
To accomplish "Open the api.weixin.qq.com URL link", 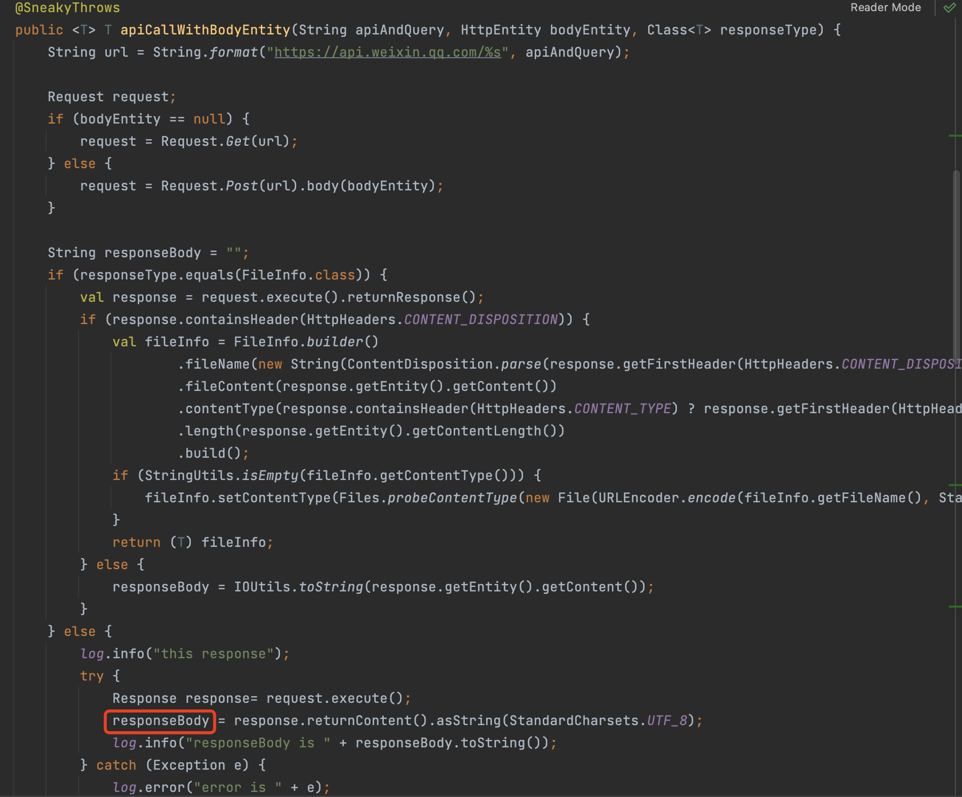I will pos(387,52).
